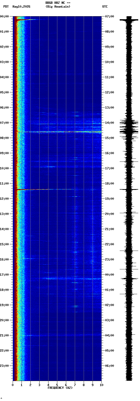Click the date 'May10,2026'

tap(21, 7)
